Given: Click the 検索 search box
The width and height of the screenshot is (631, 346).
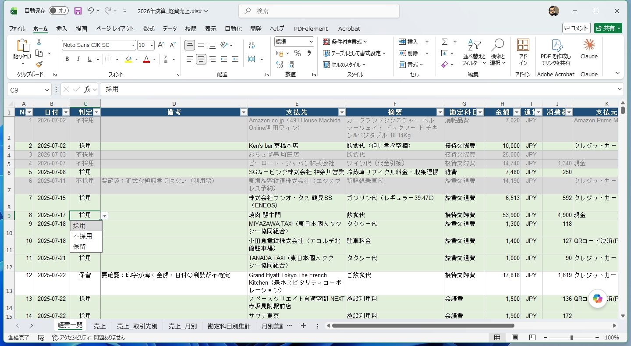Looking at the screenshot, I should pos(319,11).
